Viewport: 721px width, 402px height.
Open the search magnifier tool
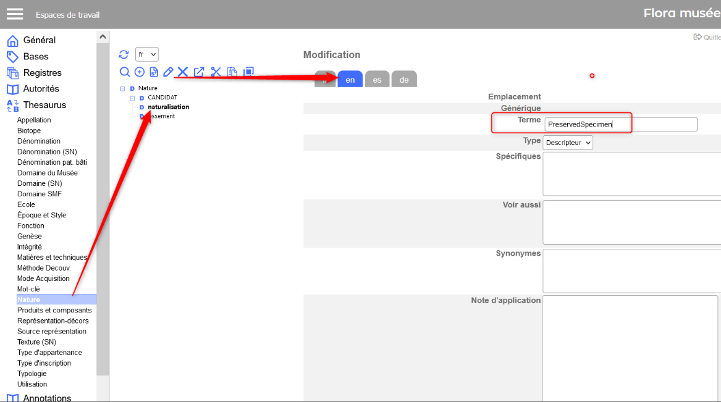point(125,72)
